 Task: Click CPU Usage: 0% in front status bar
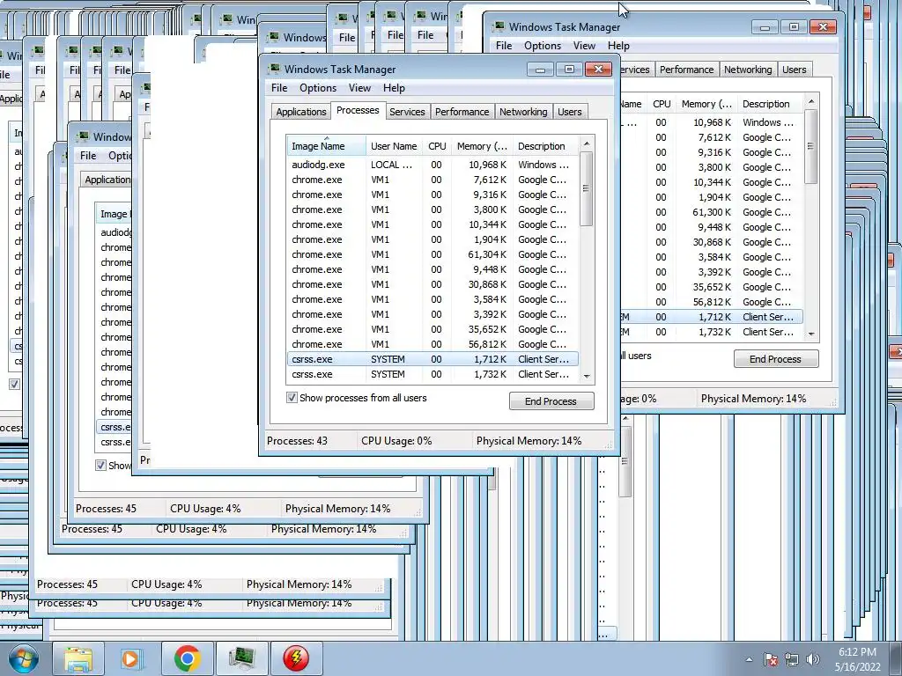point(396,441)
